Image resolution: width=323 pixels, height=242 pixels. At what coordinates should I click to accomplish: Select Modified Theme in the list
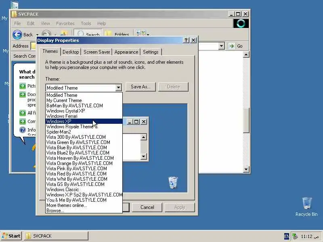84,95
